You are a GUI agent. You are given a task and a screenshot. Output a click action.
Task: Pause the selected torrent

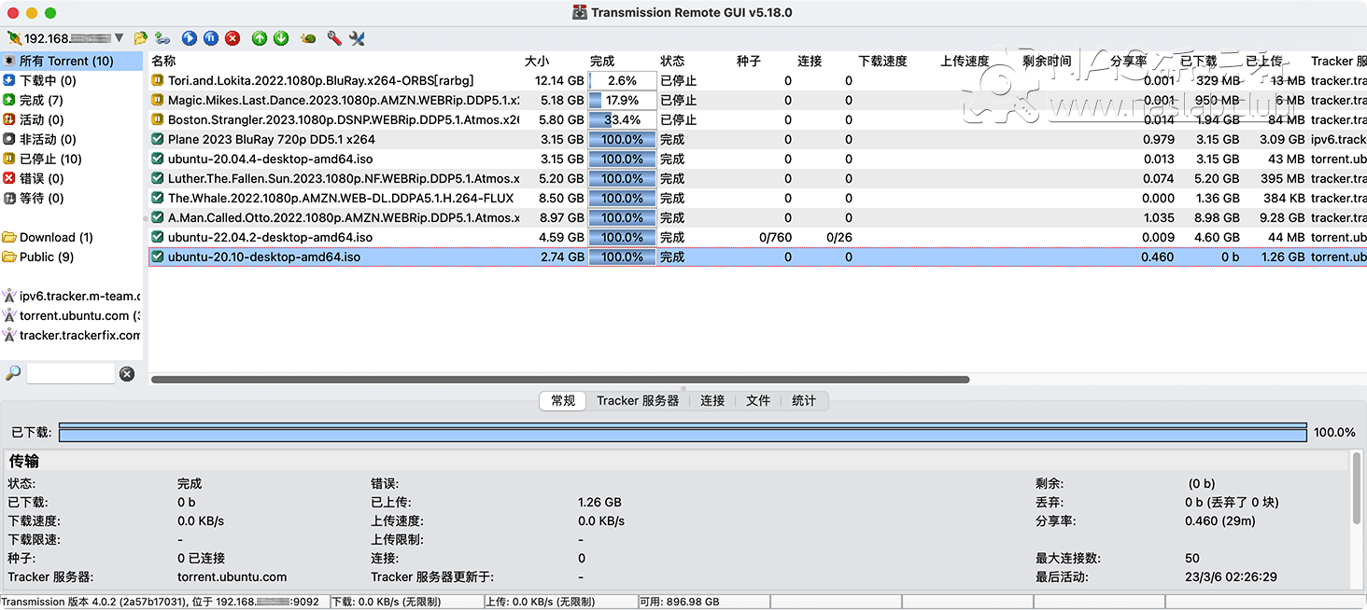[210, 38]
